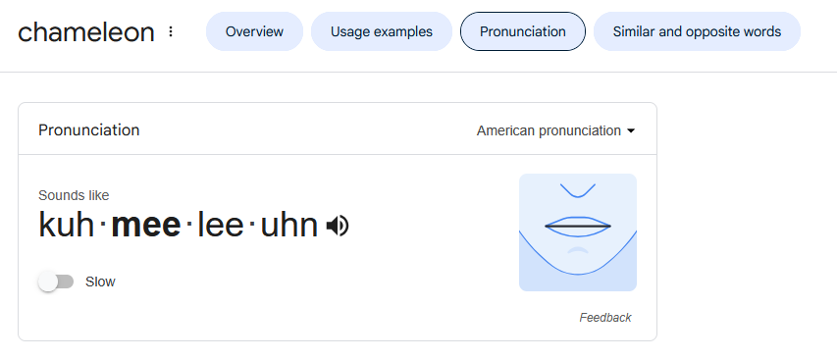
Task: Switch to the Overview tab
Action: click(x=254, y=31)
